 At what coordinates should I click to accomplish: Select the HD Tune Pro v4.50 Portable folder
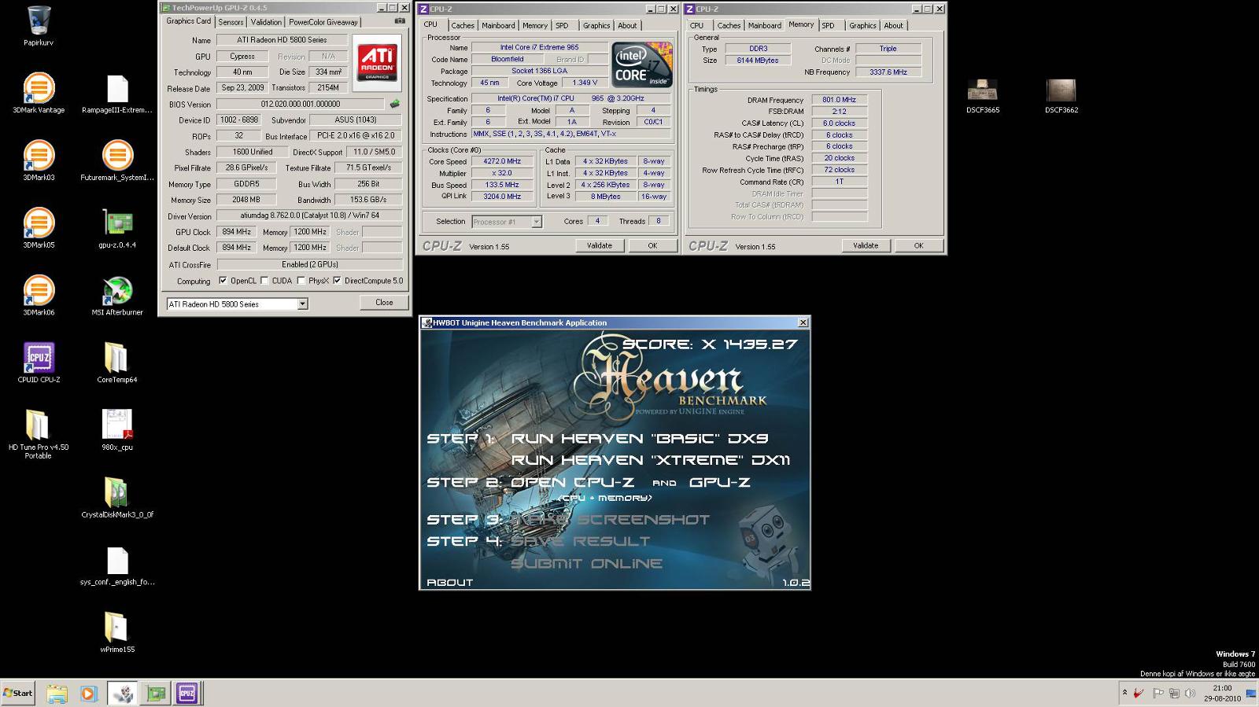[39, 433]
